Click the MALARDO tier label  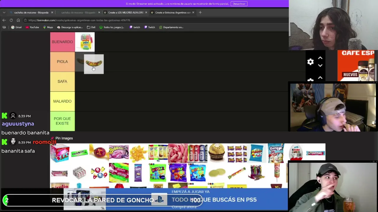pyautogui.click(x=62, y=101)
